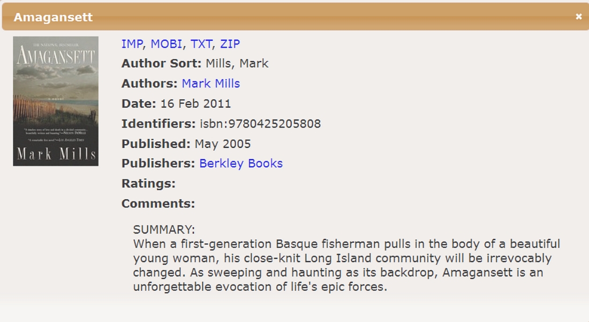Image resolution: width=589 pixels, height=322 pixels.
Task: Open the Berkley Books publisher link
Action: tap(241, 163)
